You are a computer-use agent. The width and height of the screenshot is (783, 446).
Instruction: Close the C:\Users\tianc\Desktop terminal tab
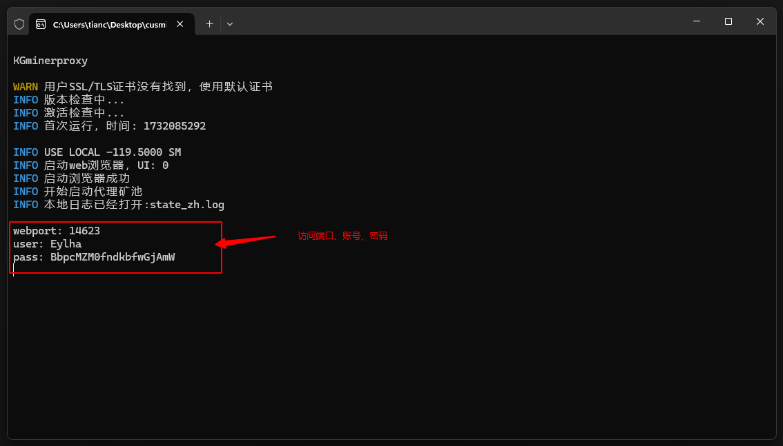click(x=180, y=24)
